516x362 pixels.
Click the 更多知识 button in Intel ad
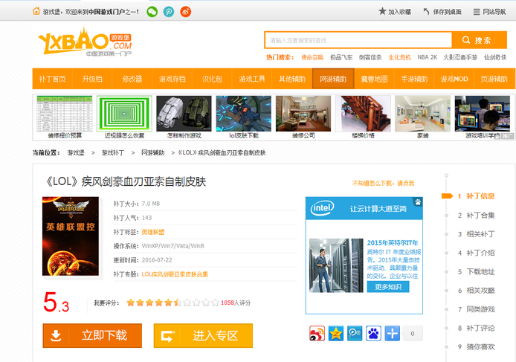[388, 287]
